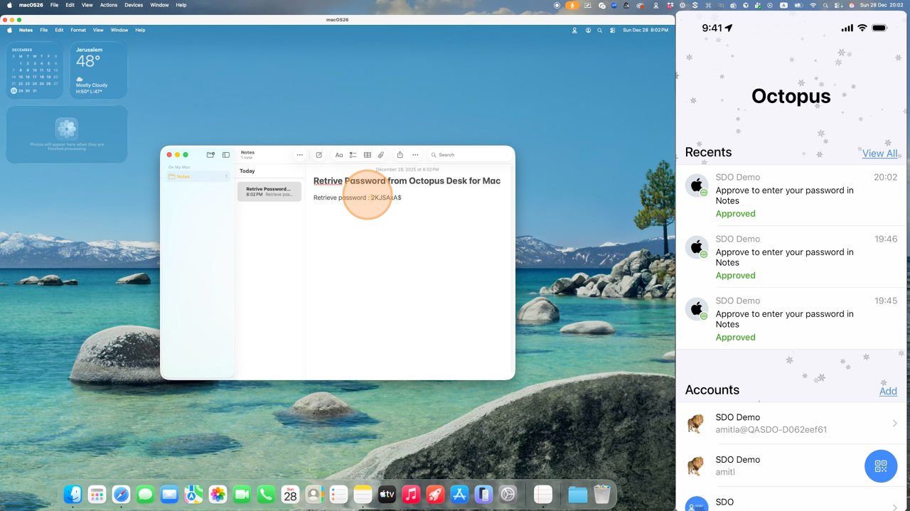910x511 pixels.
Task: Expand SDO Demo amitla@QASDO account chevron
Action: [x=894, y=424]
